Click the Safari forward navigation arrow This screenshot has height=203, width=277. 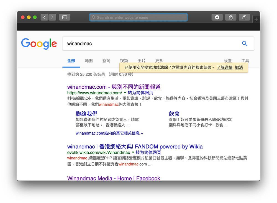point(52,17)
